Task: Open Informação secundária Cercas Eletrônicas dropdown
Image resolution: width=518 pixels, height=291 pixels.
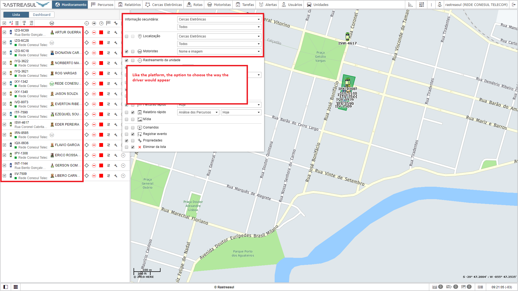Action: coord(219,19)
